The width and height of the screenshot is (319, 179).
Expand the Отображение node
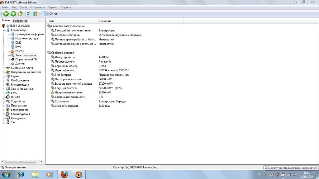(4, 80)
